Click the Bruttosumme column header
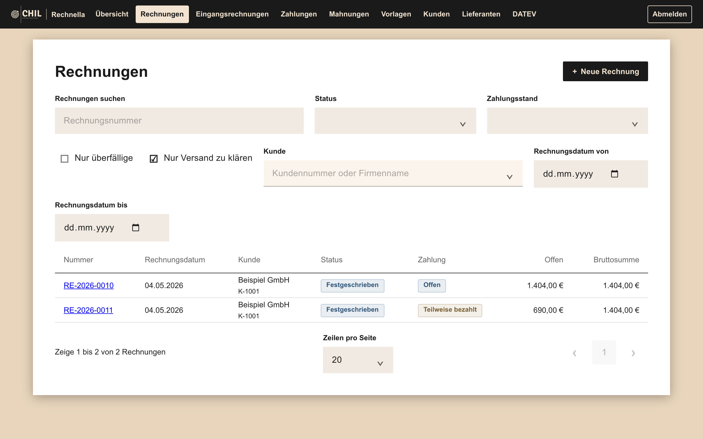 click(616, 260)
